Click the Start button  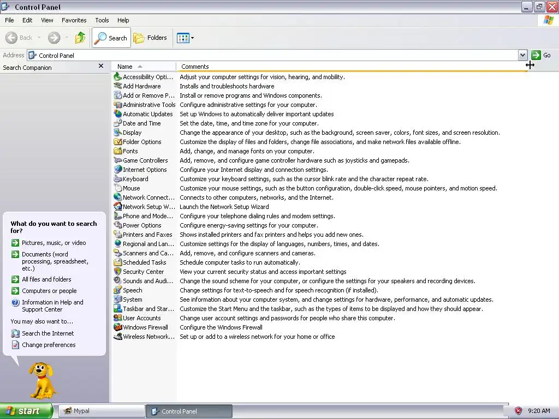coord(26,411)
